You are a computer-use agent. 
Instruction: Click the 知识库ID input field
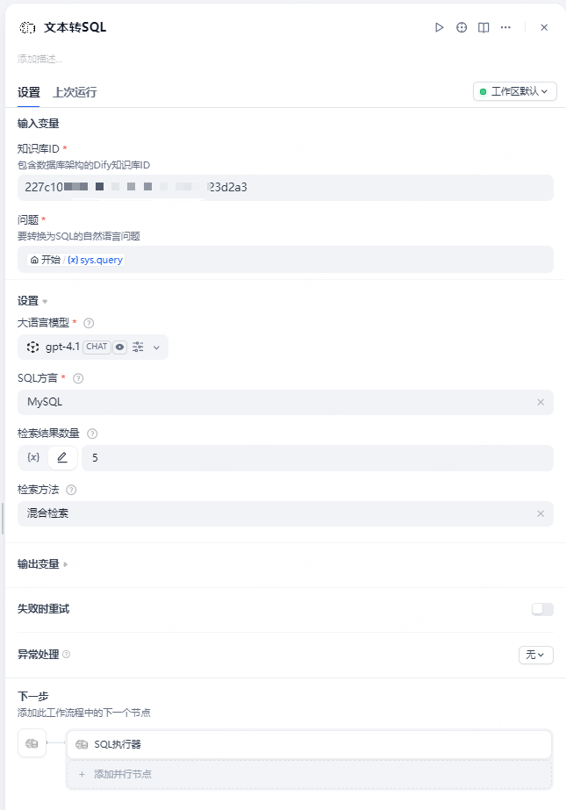point(285,187)
